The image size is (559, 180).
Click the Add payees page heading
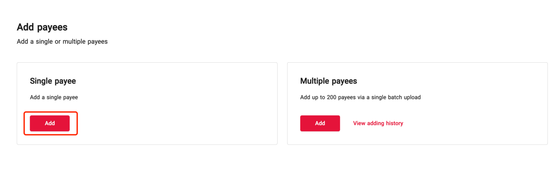(42, 27)
